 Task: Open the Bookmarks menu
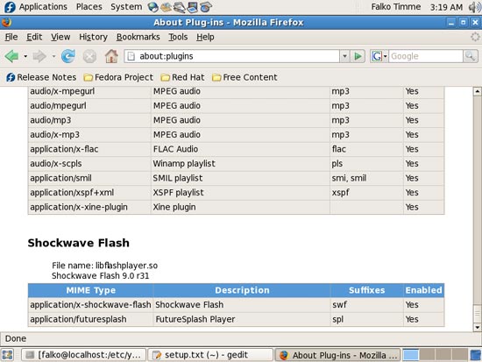pos(138,37)
